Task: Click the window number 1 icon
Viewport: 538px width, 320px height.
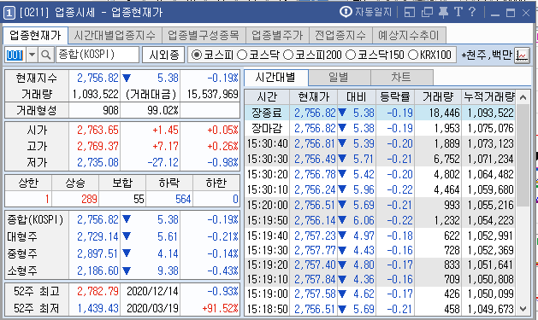Action: [x=9, y=13]
